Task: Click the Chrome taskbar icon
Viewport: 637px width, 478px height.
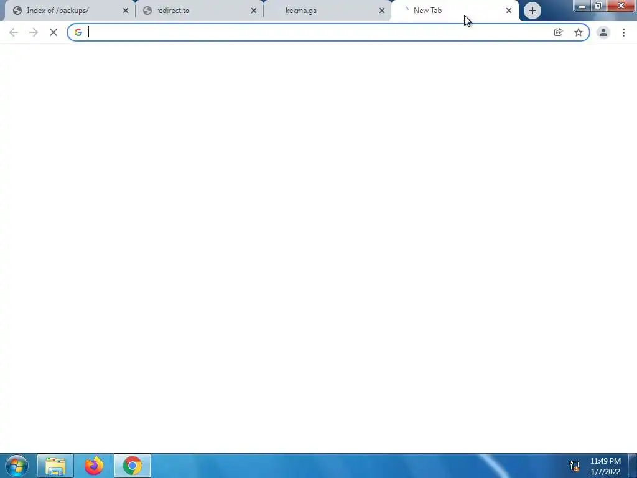Action: (x=133, y=466)
